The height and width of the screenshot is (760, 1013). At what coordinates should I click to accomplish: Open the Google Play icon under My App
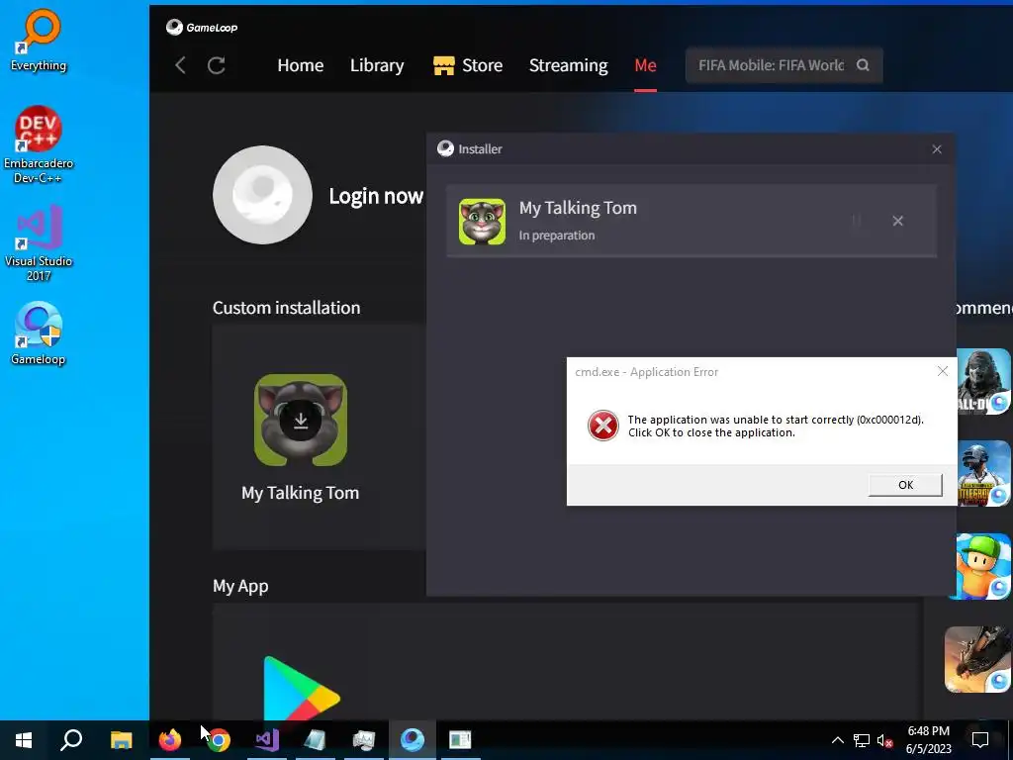pos(301,688)
